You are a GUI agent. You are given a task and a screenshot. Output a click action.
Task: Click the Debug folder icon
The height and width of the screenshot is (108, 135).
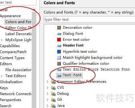coord(53,94)
